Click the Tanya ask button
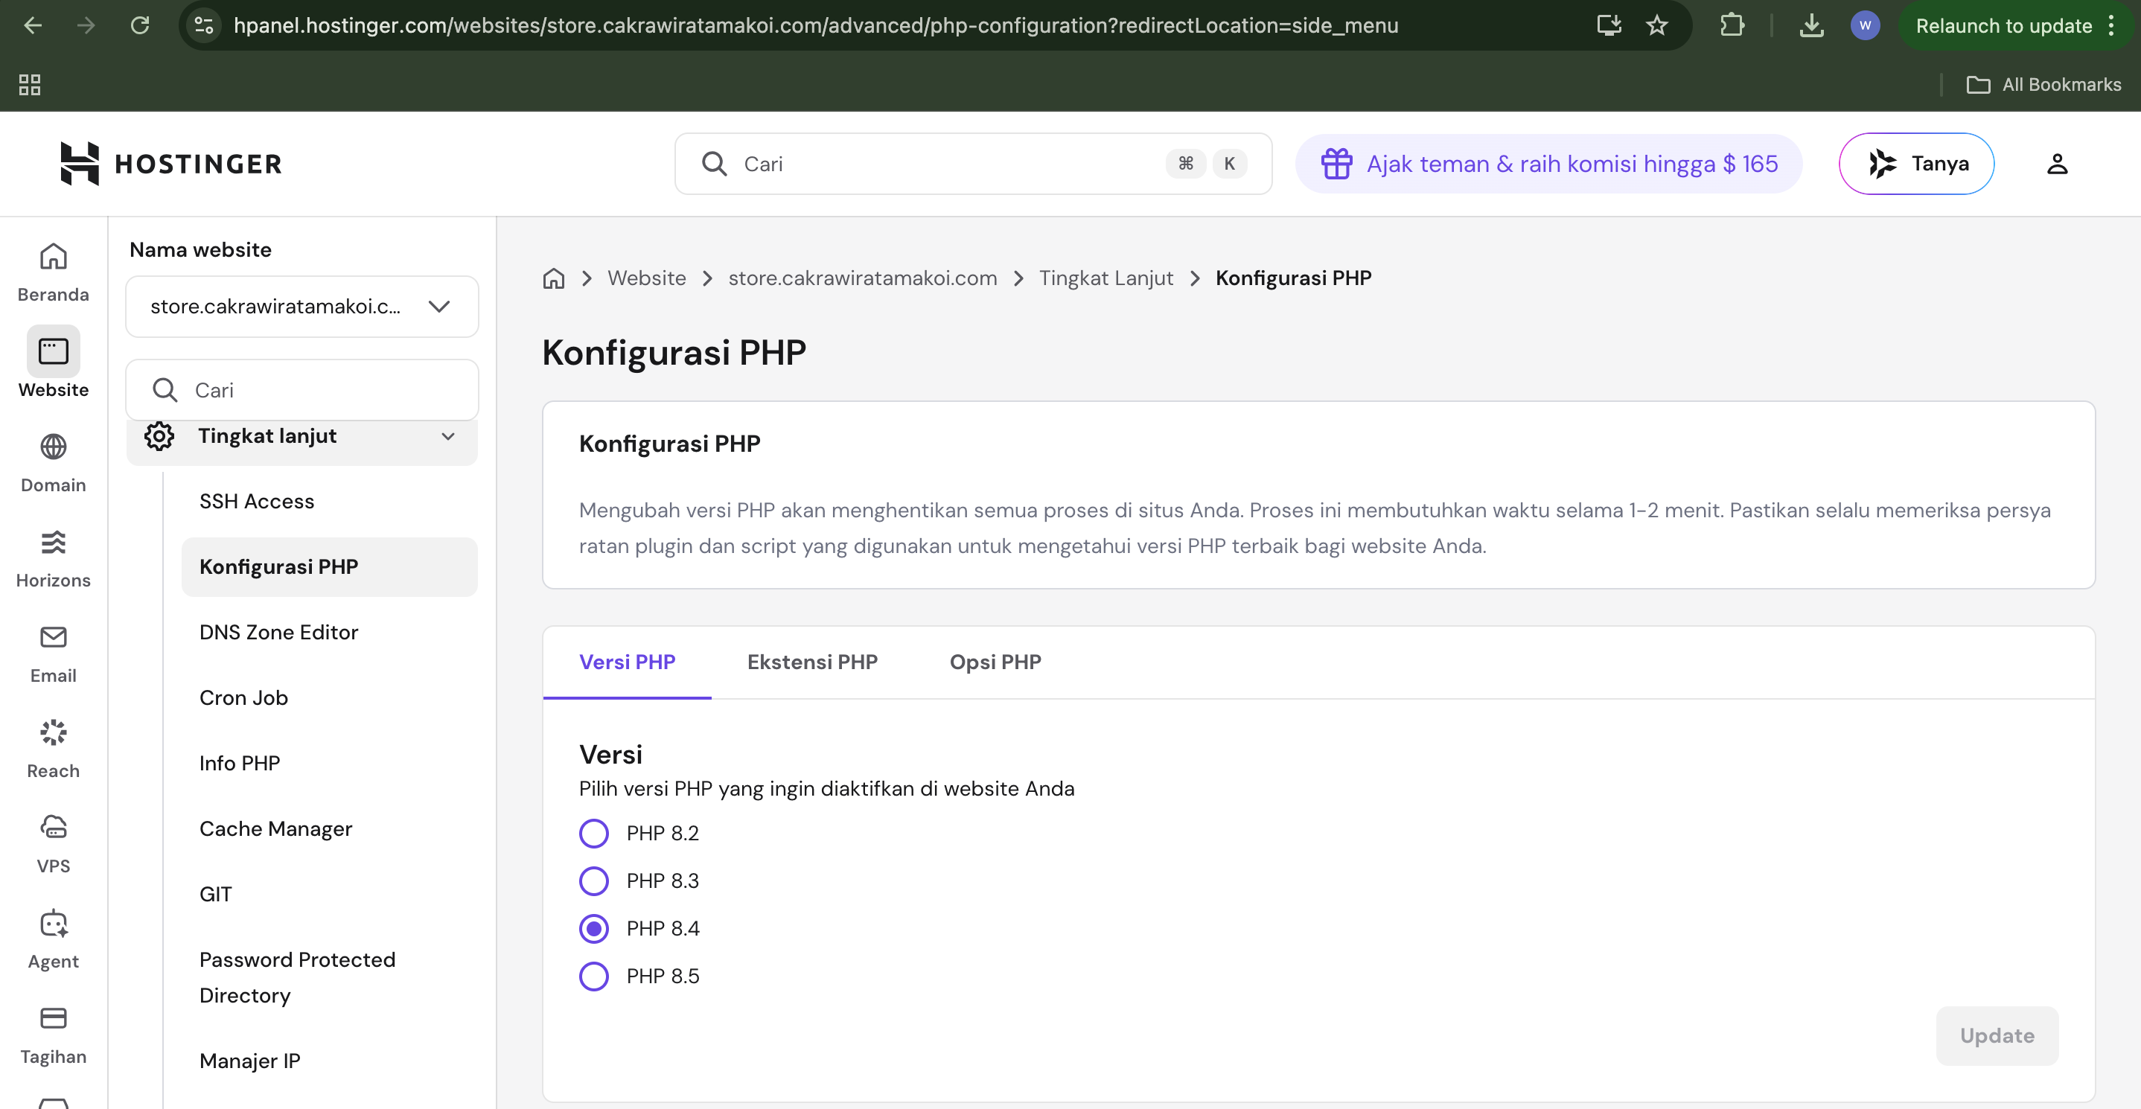 tap(1915, 164)
